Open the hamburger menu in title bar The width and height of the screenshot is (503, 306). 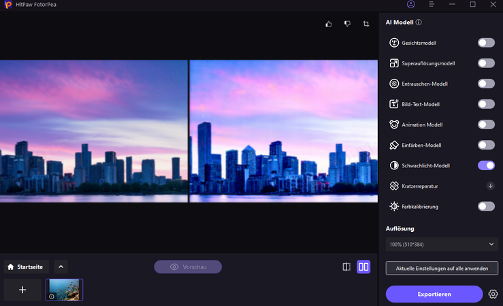pyautogui.click(x=432, y=4)
